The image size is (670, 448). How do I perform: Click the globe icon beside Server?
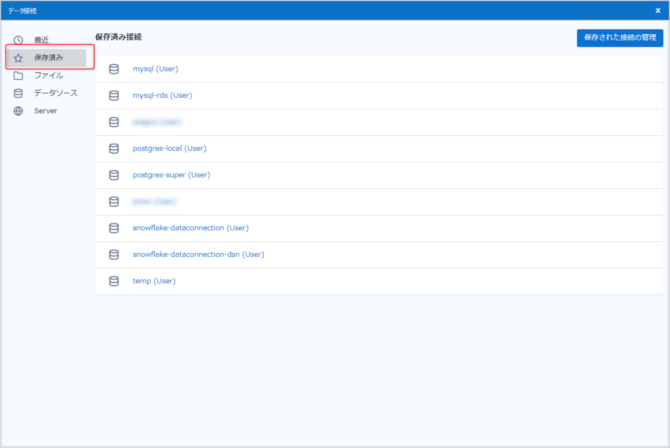[x=18, y=111]
